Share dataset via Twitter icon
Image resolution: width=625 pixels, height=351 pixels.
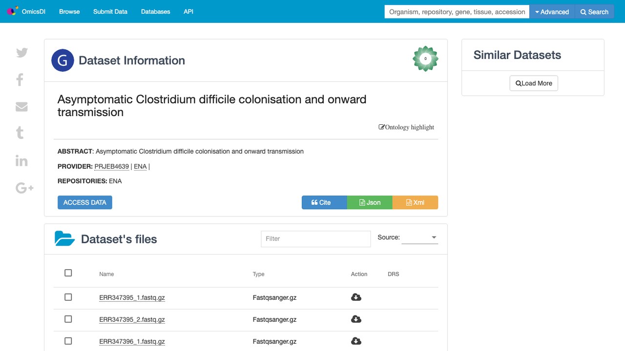point(22,53)
